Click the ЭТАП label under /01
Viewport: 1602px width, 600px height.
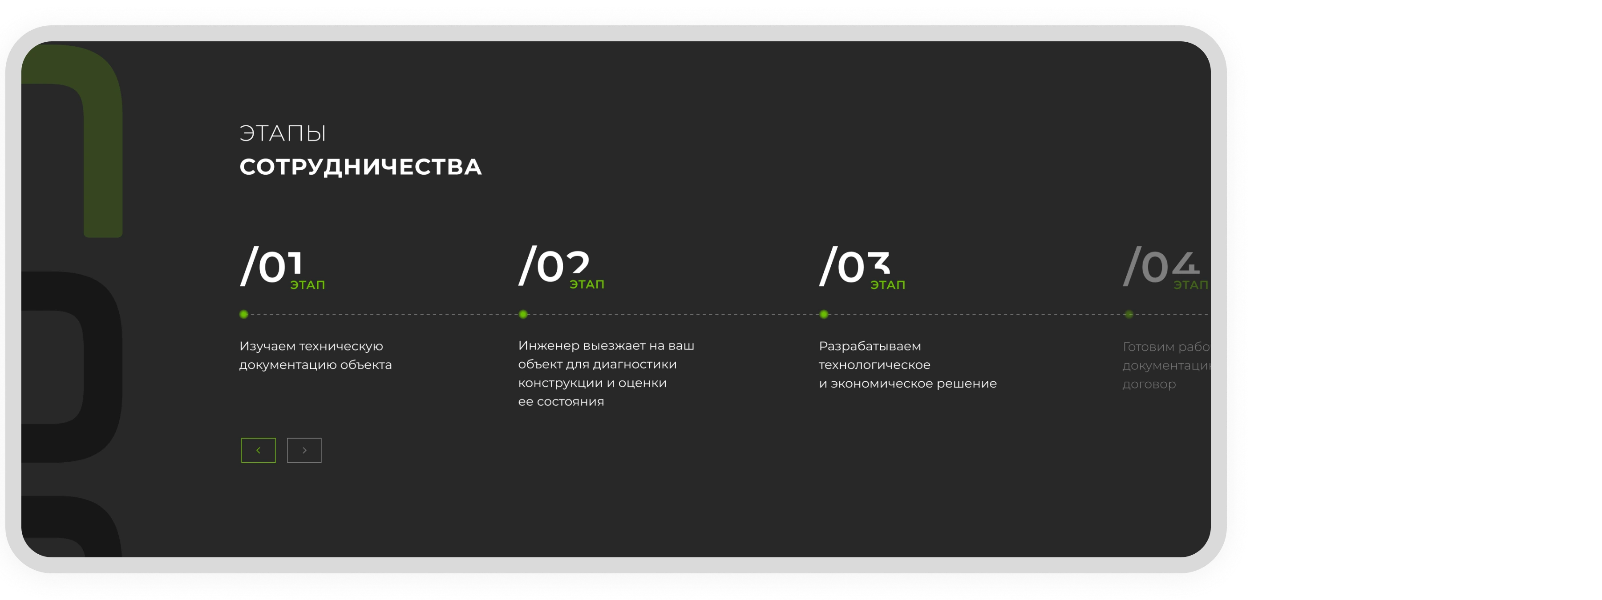point(308,285)
